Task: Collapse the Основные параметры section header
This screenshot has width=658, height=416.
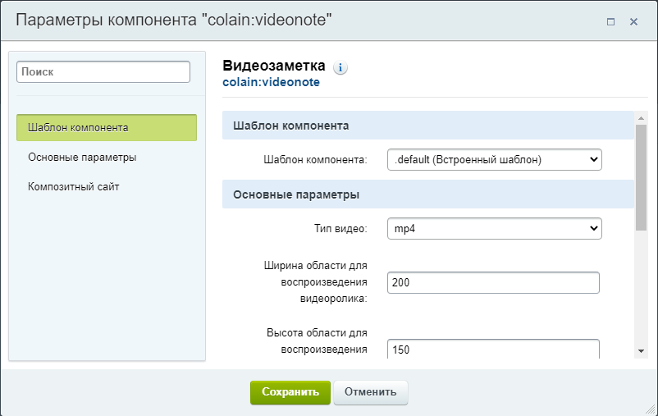Action: click(428, 194)
